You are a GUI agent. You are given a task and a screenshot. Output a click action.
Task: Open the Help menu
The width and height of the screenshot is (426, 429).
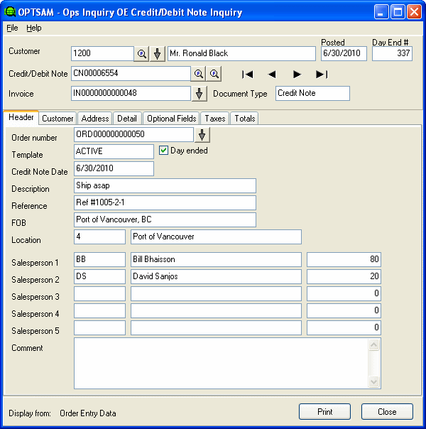(x=34, y=28)
